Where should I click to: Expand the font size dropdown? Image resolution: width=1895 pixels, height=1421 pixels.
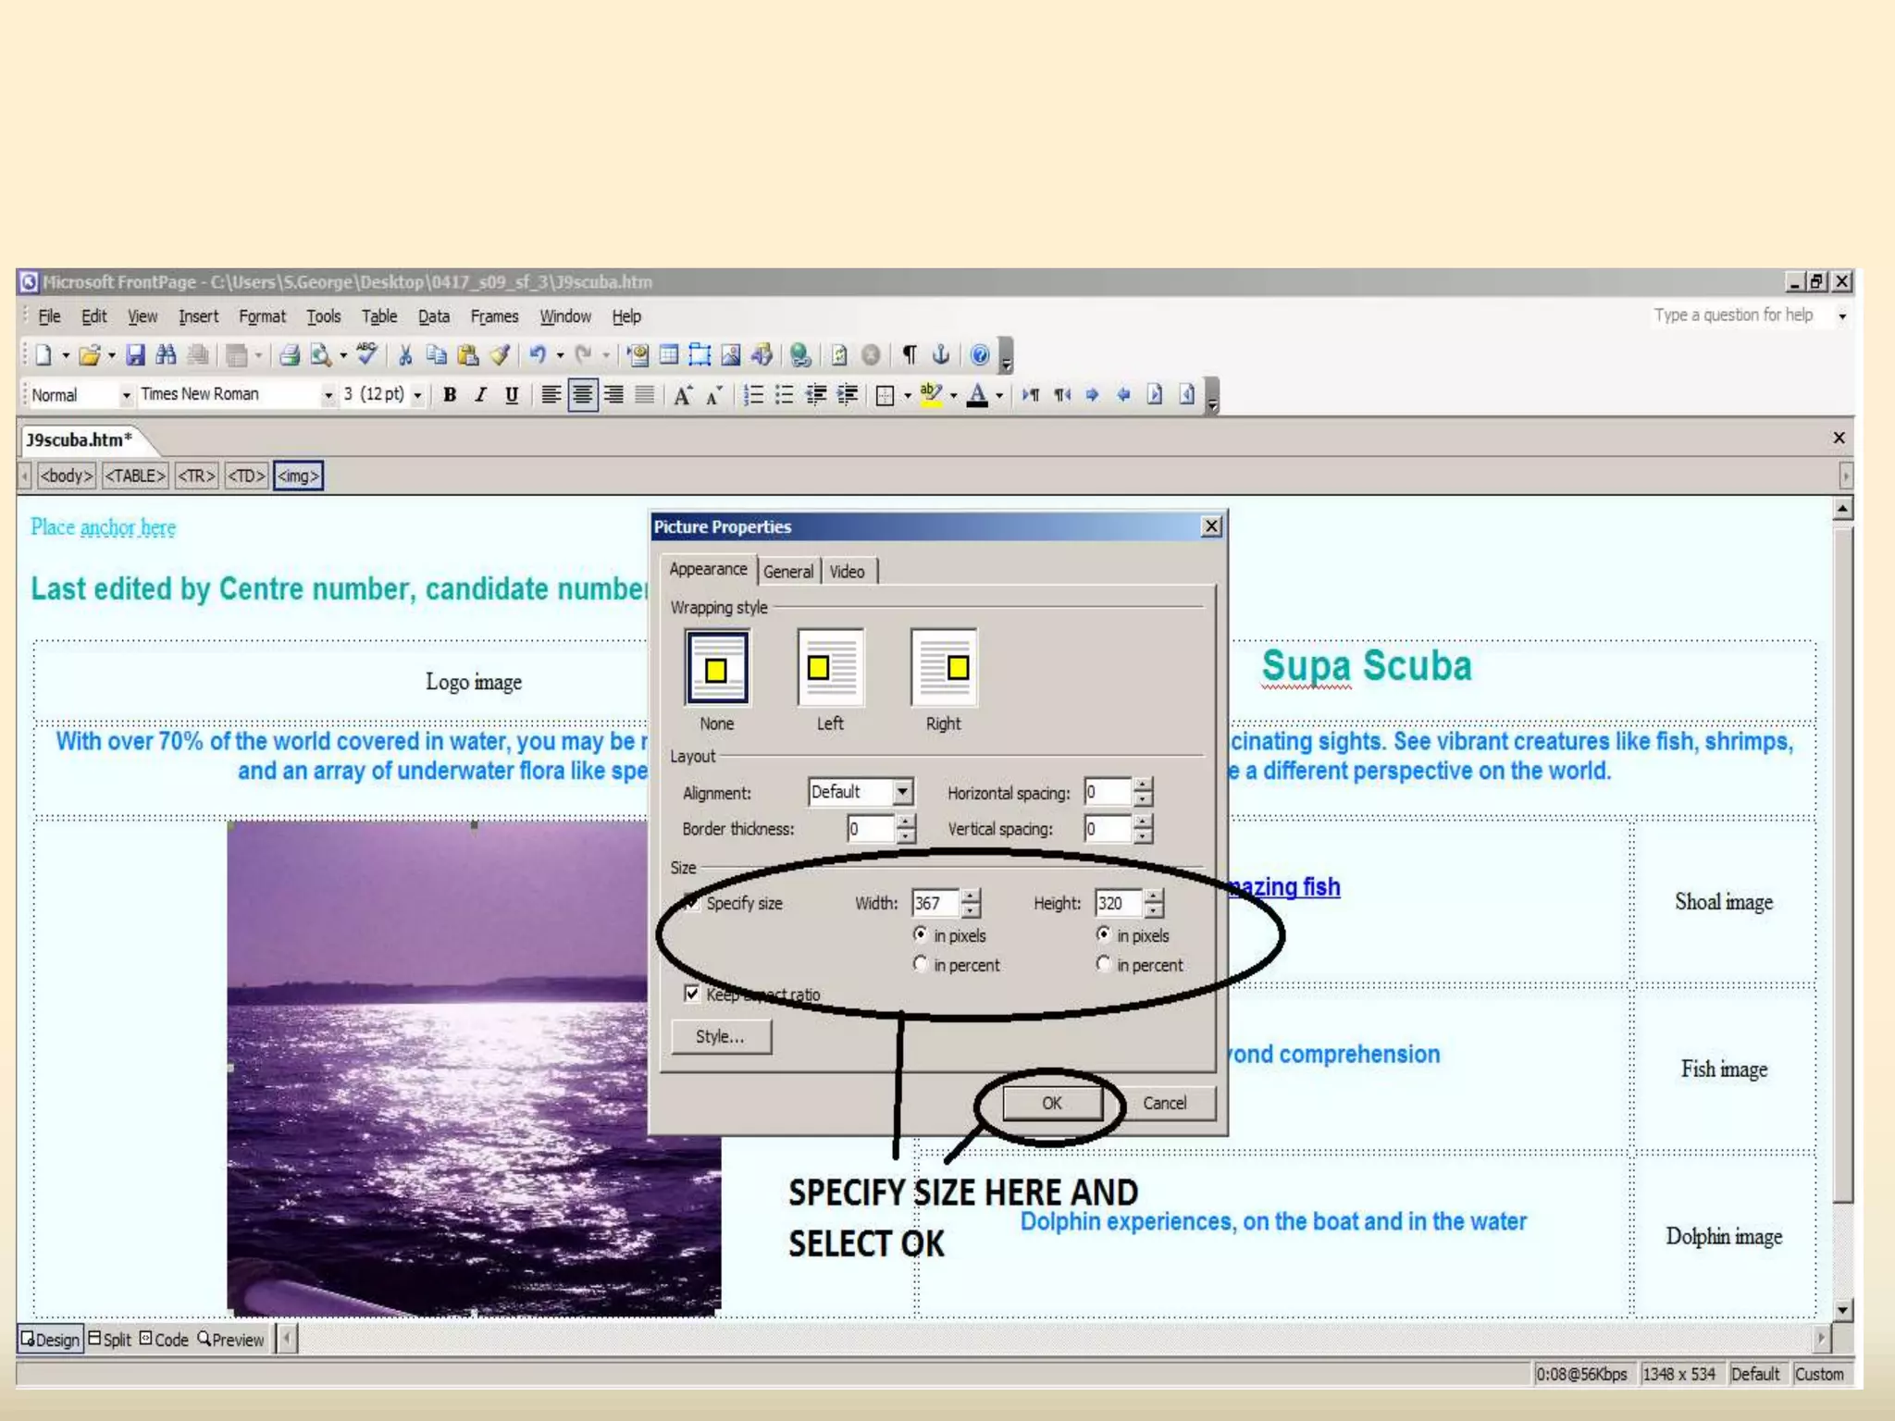417,395
